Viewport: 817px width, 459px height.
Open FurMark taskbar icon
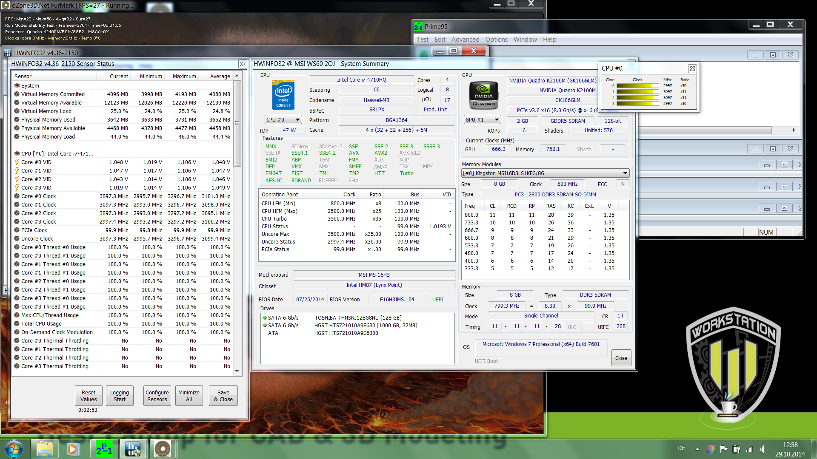pyautogui.click(x=162, y=449)
